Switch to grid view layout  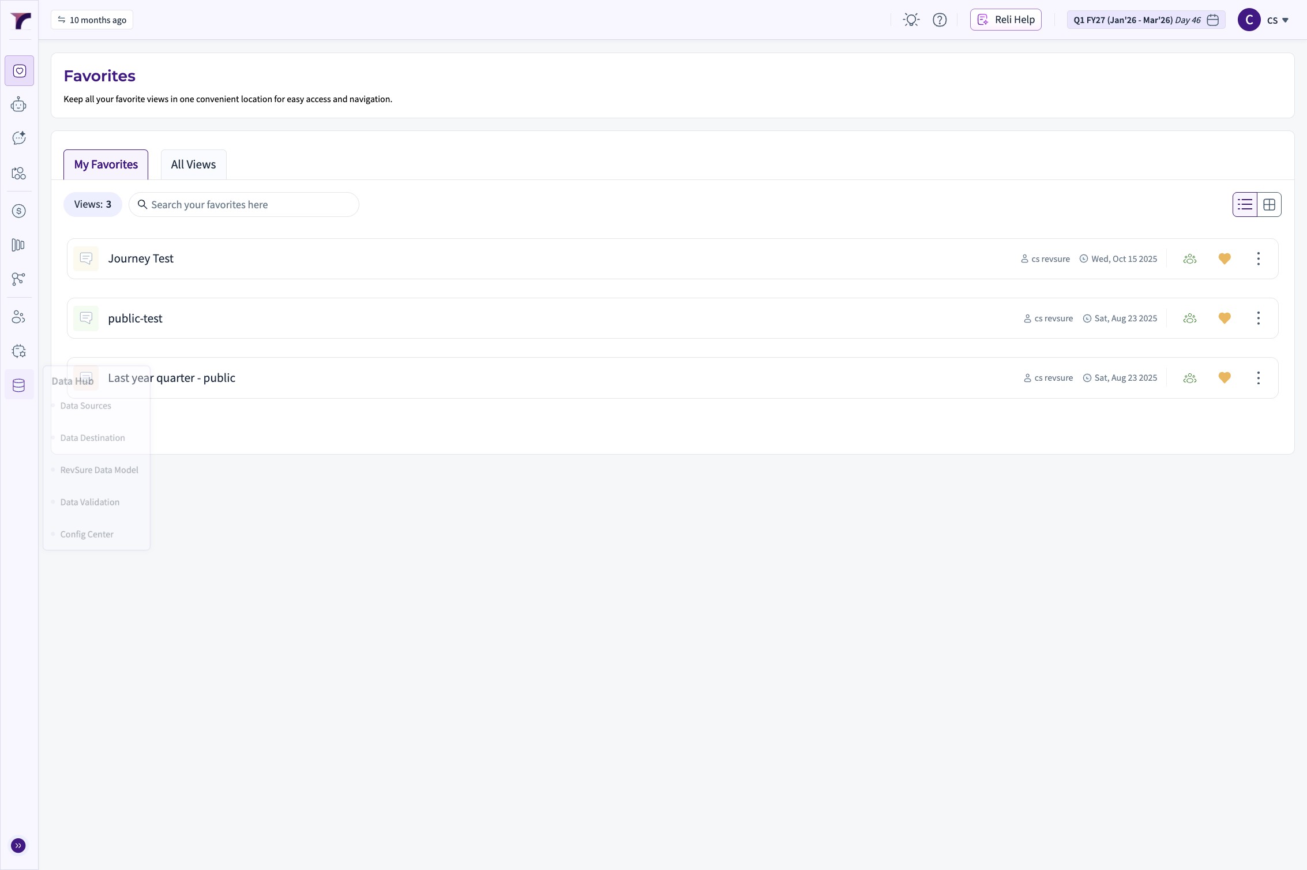coord(1269,205)
